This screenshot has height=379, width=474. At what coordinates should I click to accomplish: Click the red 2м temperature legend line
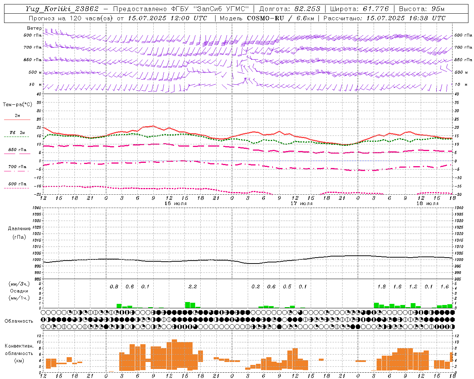[x=17, y=120]
